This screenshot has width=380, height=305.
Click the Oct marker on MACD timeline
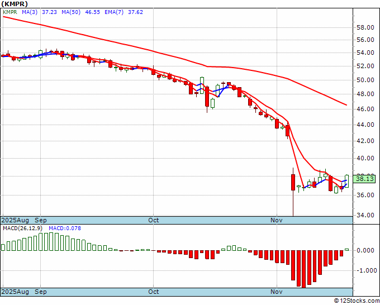pos(154,292)
